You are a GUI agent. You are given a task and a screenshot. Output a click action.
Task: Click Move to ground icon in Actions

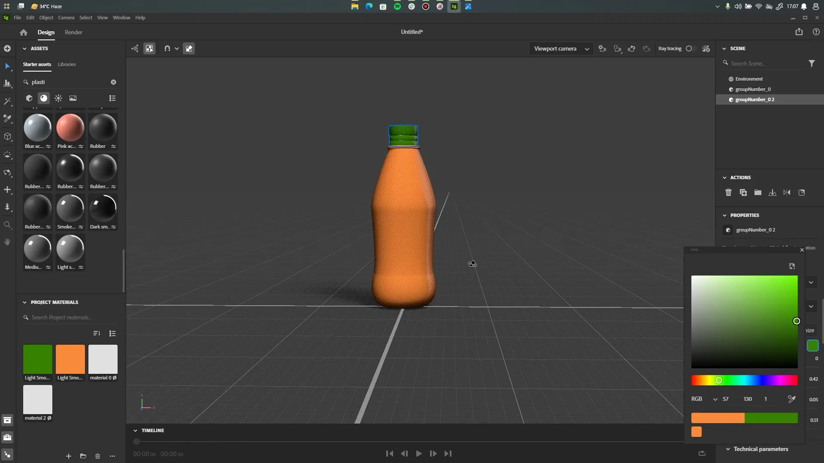coord(772,192)
